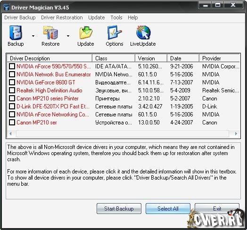Sort by Driver Description column header

coord(49,58)
